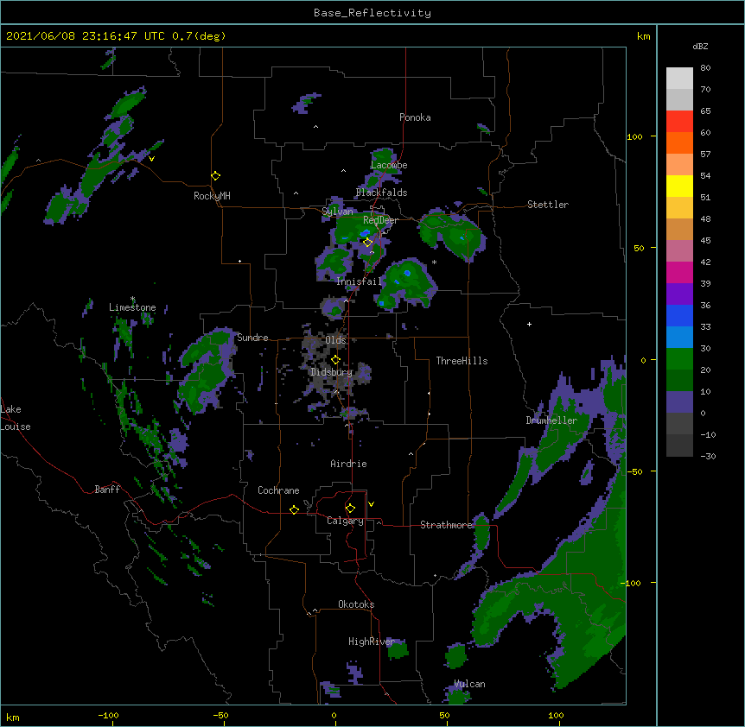The height and width of the screenshot is (727, 745).
Task: Choose the topmost light gray legend swatch
Action: (679, 79)
